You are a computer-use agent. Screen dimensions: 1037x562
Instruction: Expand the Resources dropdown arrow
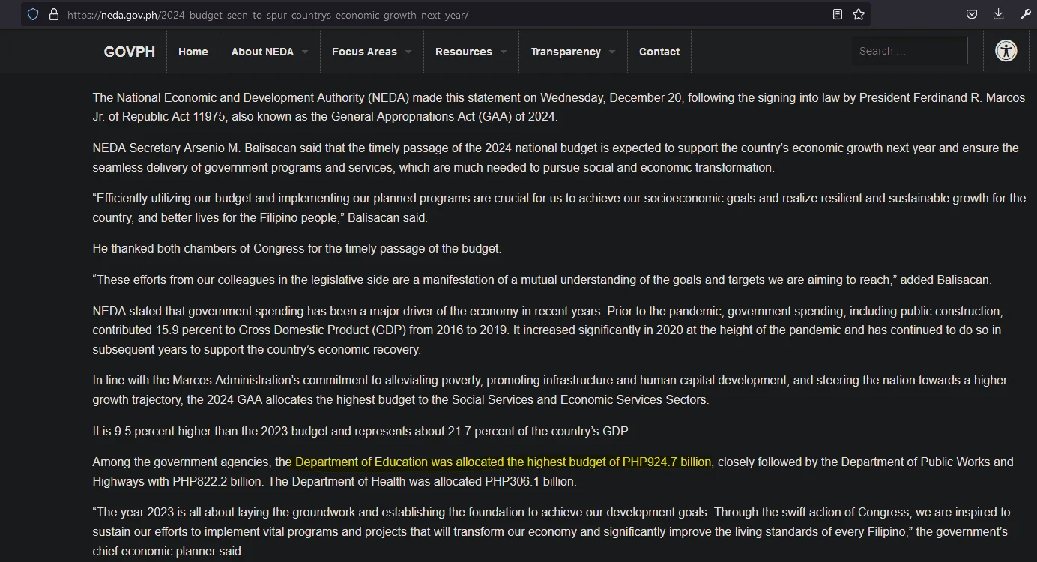[504, 52]
